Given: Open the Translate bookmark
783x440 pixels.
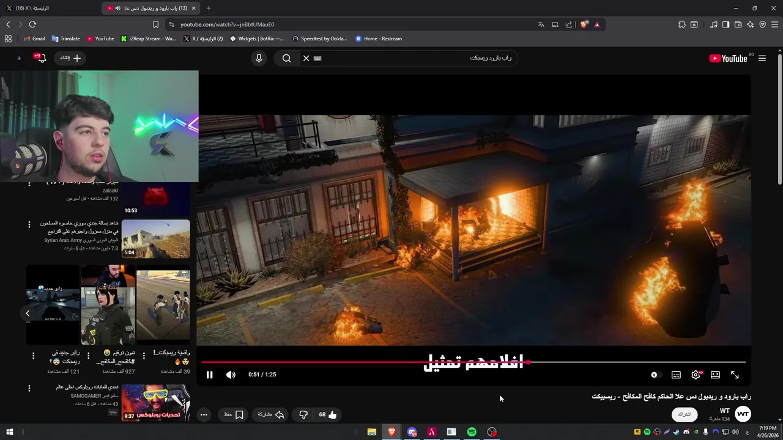Looking at the screenshot, I should pyautogui.click(x=65, y=38).
